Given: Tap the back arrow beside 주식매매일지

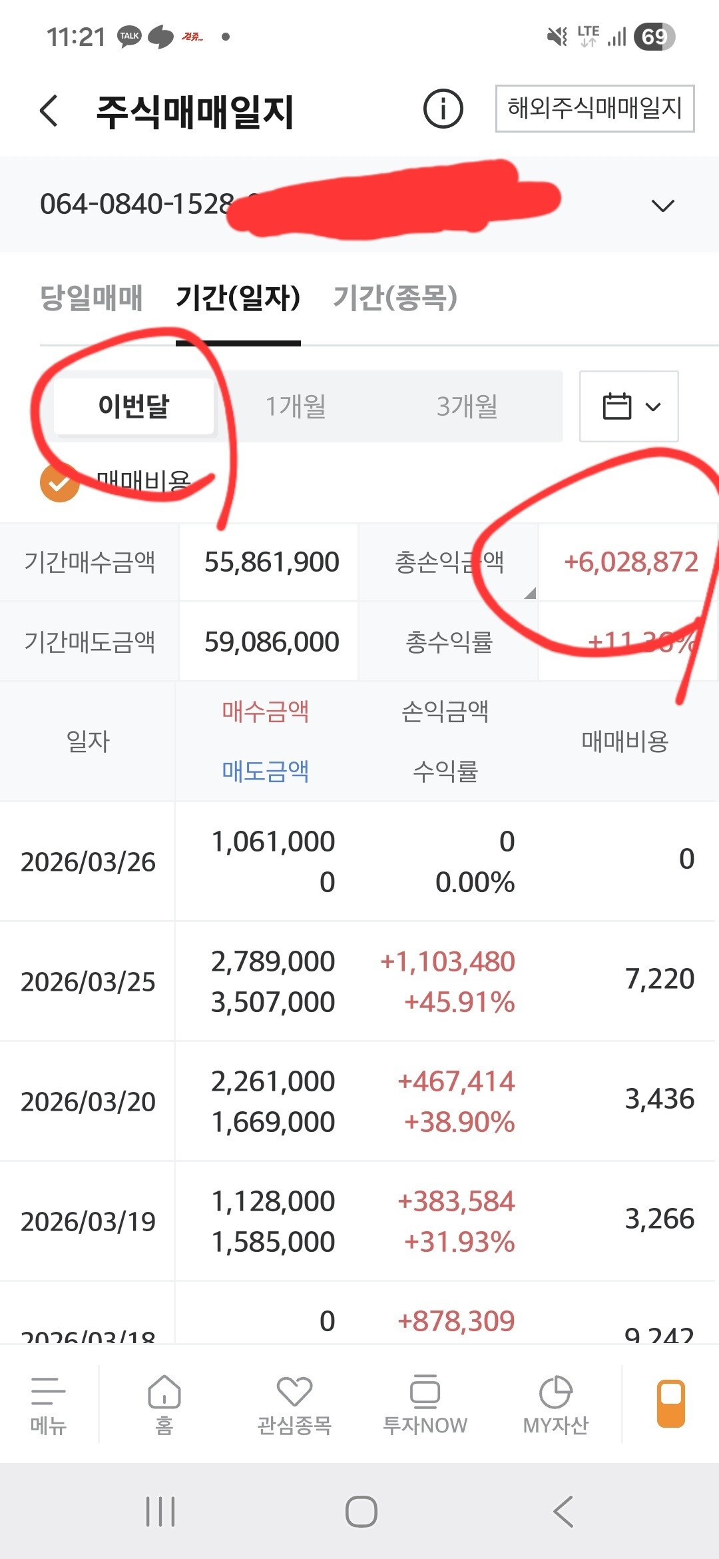Looking at the screenshot, I should [49, 111].
